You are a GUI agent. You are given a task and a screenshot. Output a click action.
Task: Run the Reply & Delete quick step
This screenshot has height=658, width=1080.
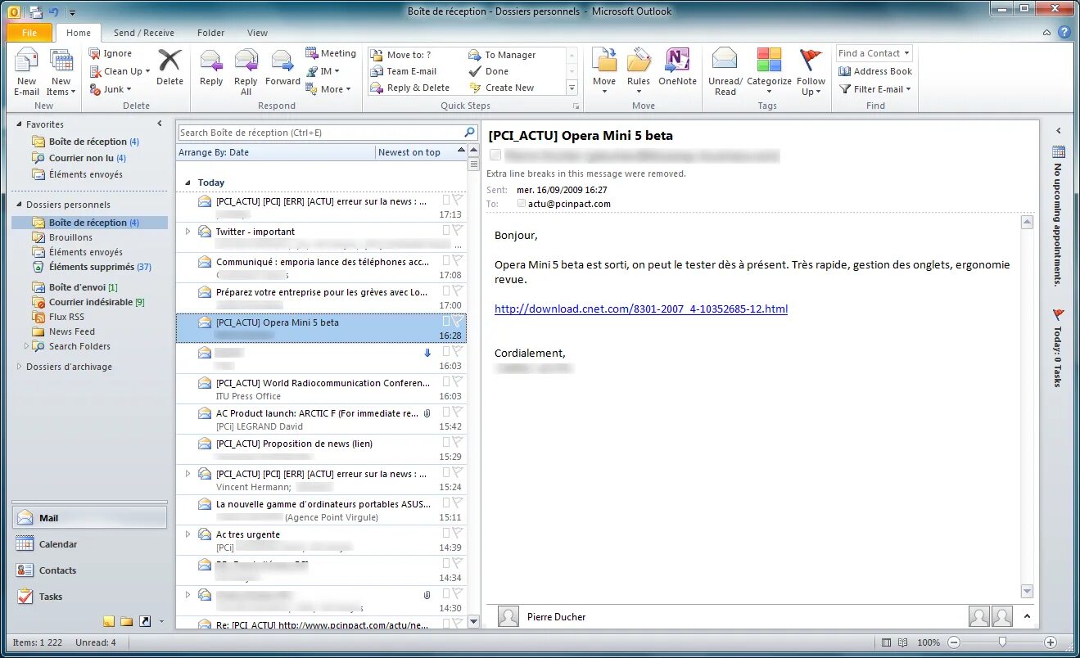click(410, 88)
